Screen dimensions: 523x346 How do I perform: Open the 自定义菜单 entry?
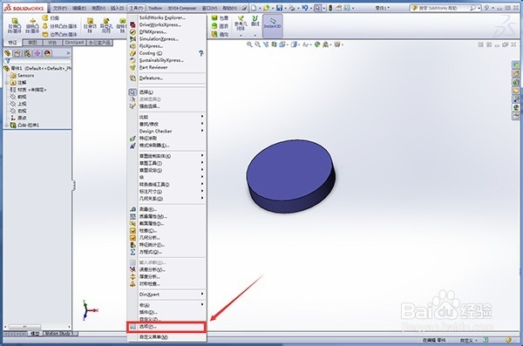tap(153, 337)
